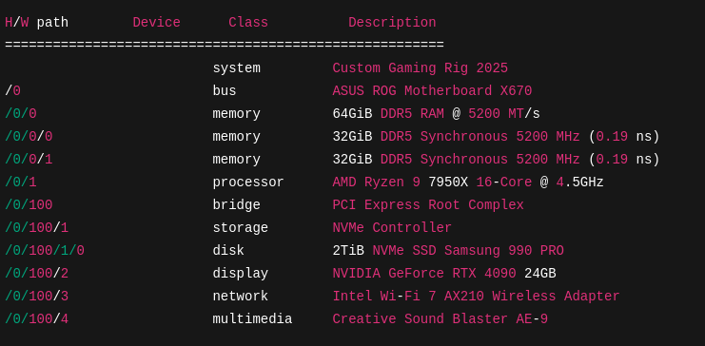705x346 pixels.
Task: Click the '/0/0/1' hardware path
Action: coord(29,160)
